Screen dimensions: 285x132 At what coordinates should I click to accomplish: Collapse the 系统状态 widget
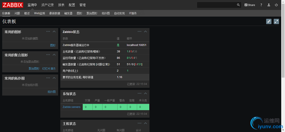146,94
